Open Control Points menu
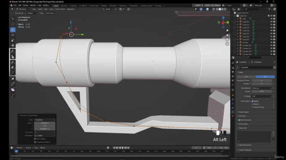This screenshot has height=160, width=286. click(60, 9)
